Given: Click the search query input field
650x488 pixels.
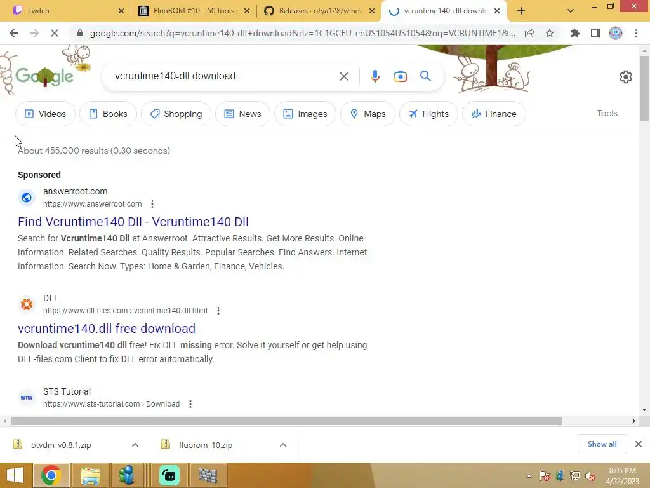Looking at the screenshot, I should tap(224, 76).
